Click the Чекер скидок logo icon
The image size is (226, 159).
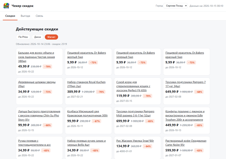6,6
